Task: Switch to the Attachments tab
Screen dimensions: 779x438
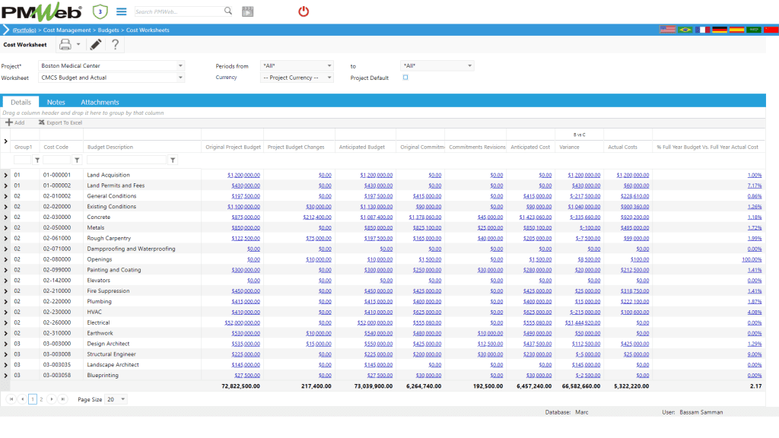Action: (100, 102)
